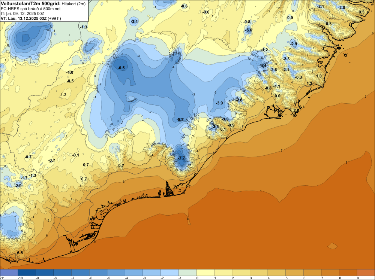Click the -2.3 temperature value
The height and width of the screenshot is (280, 375).
(286, 59)
